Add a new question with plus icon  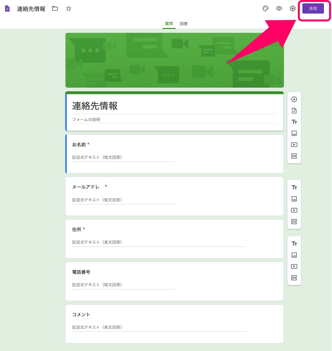(x=294, y=99)
